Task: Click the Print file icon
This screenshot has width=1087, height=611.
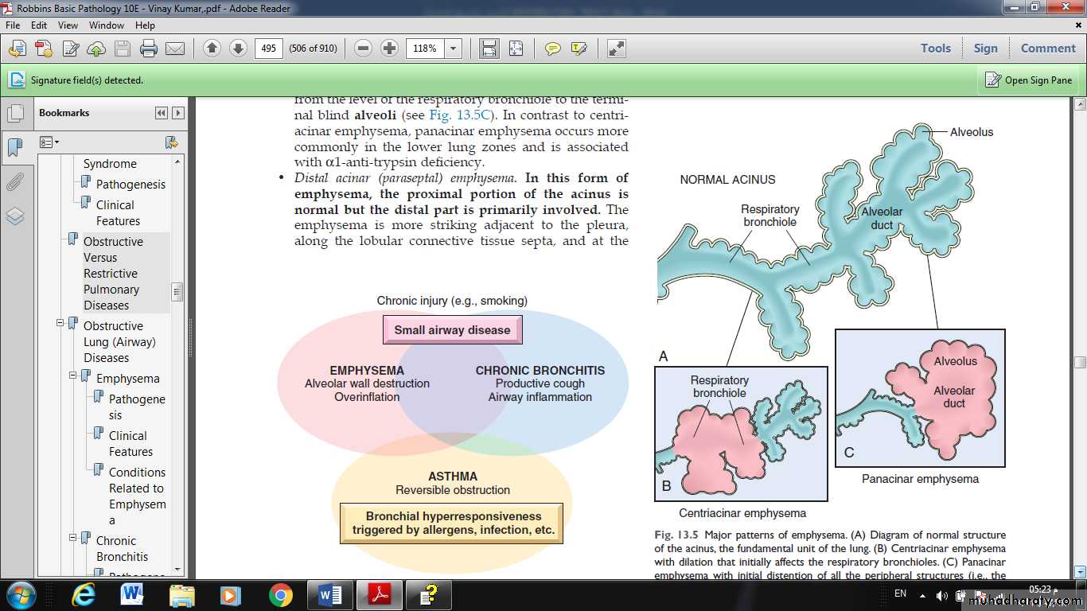Action: 148,49
